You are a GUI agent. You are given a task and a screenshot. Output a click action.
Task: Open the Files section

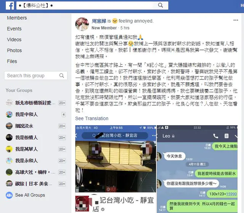pyautogui.click(x=12, y=61)
